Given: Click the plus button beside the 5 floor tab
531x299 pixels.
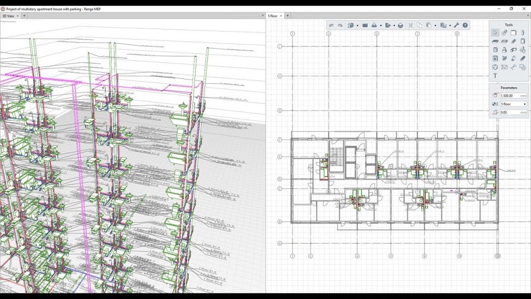Looking at the screenshot, I should pos(288,15).
